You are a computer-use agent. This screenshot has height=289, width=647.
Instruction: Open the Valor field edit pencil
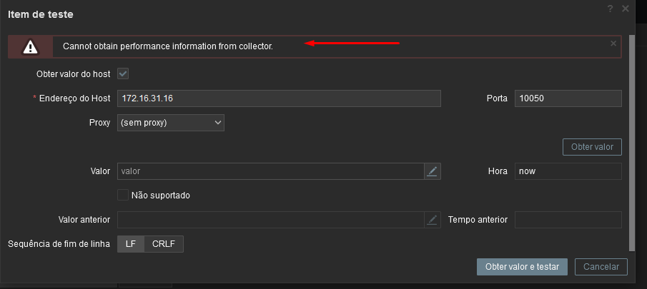[433, 171]
